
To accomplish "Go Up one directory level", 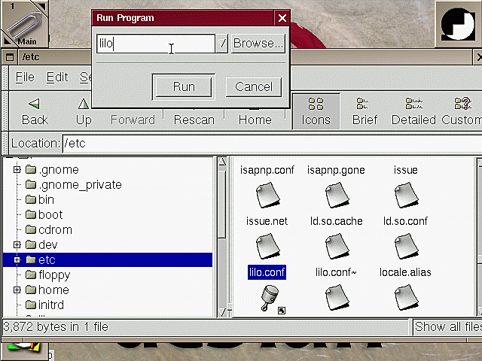I will coord(84,112).
